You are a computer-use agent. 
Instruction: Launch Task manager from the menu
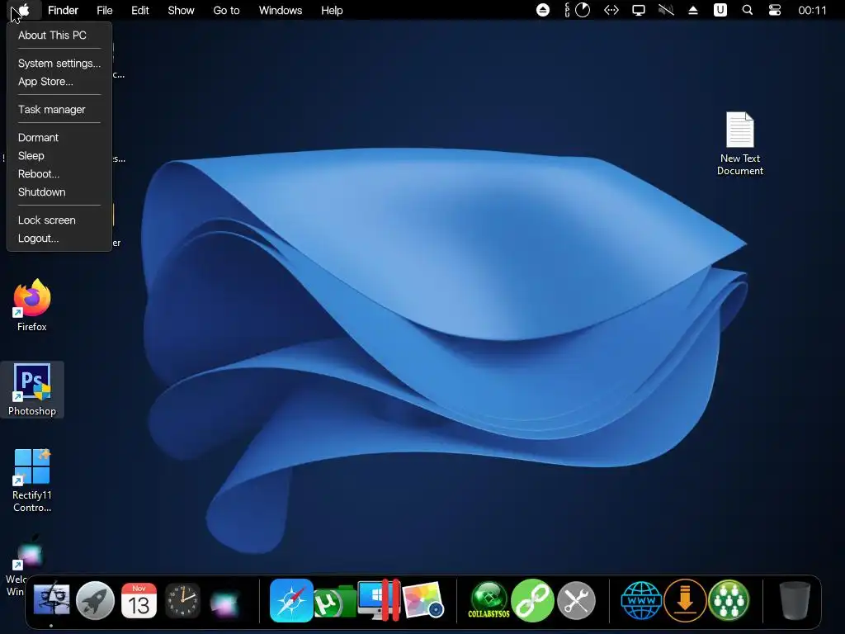pyautogui.click(x=52, y=110)
